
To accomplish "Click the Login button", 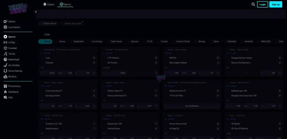I will pos(262,4).
